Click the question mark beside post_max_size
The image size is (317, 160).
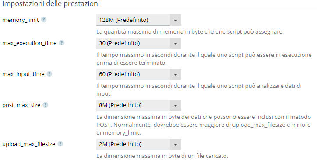[45, 105]
